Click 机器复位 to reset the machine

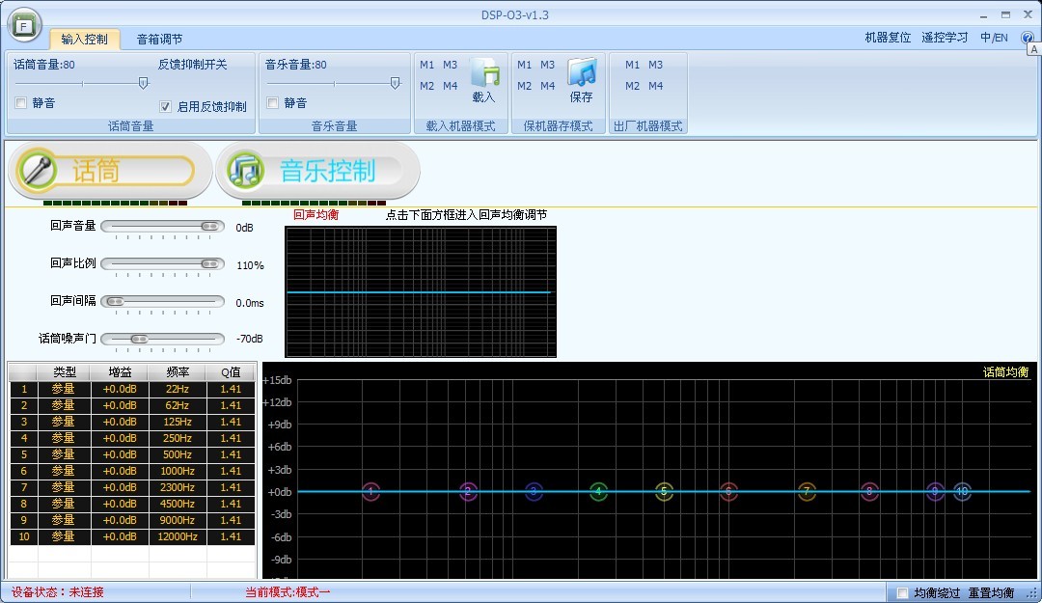tap(889, 37)
